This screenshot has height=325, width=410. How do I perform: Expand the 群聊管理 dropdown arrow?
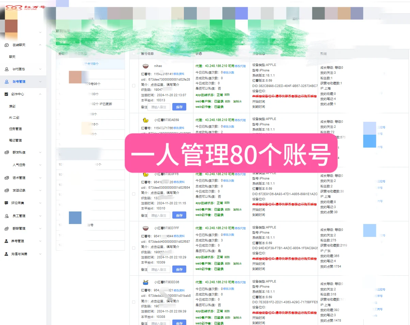coord(40,228)
